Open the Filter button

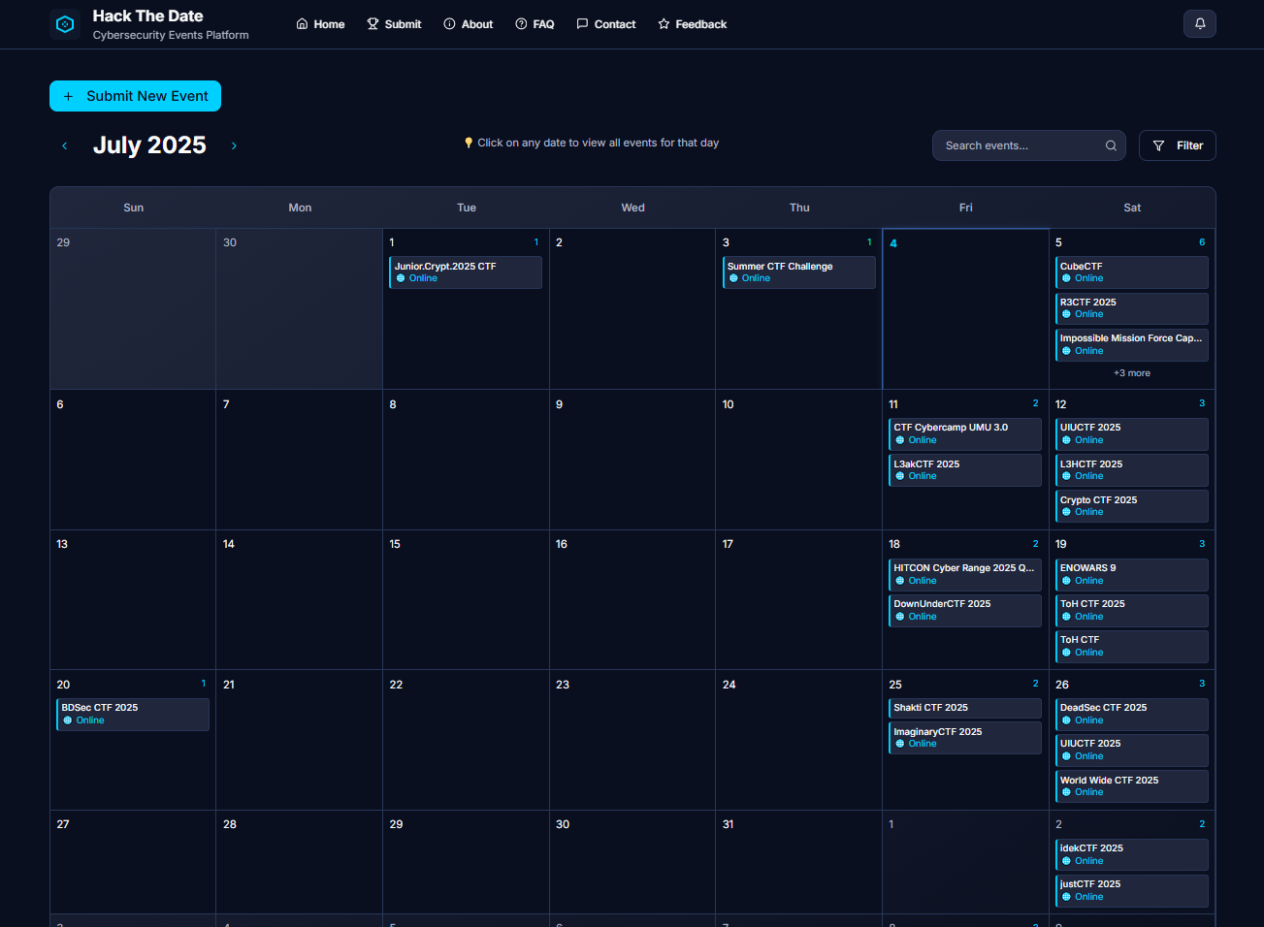pos(1177,145)
